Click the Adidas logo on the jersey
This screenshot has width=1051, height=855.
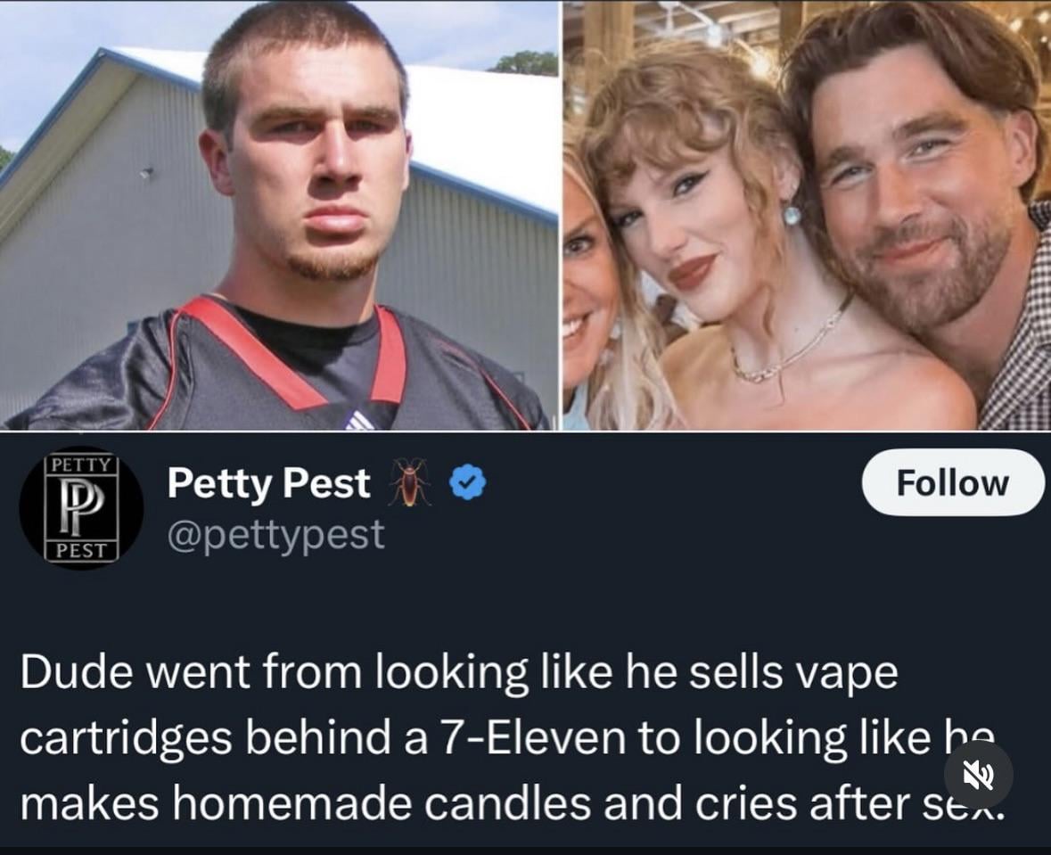coord(359,420)
